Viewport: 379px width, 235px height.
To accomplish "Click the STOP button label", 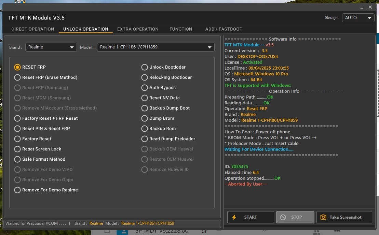I will tap(296, 217).
